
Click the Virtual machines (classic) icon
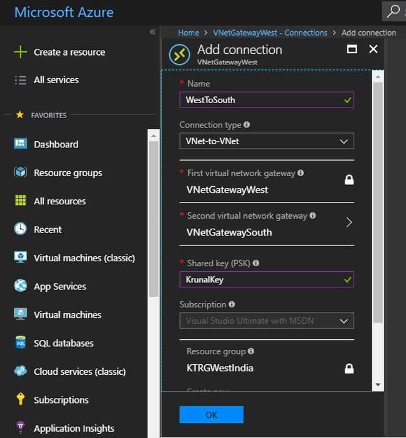(21, 257)
